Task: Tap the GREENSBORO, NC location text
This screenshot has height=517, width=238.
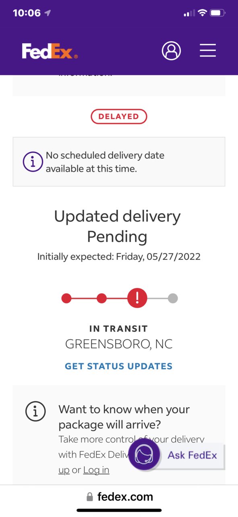Action: coord(119,344)
